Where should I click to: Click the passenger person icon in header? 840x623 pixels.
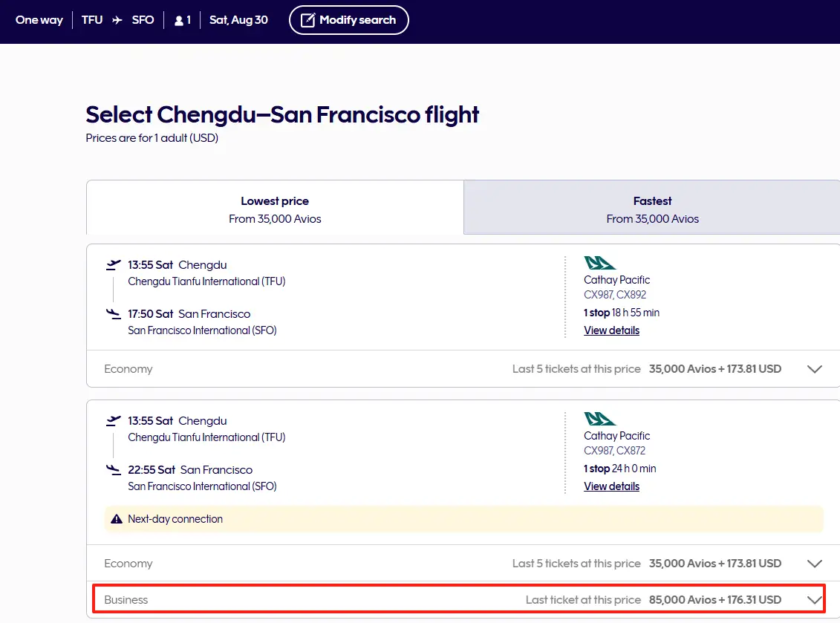click(179, 21)
